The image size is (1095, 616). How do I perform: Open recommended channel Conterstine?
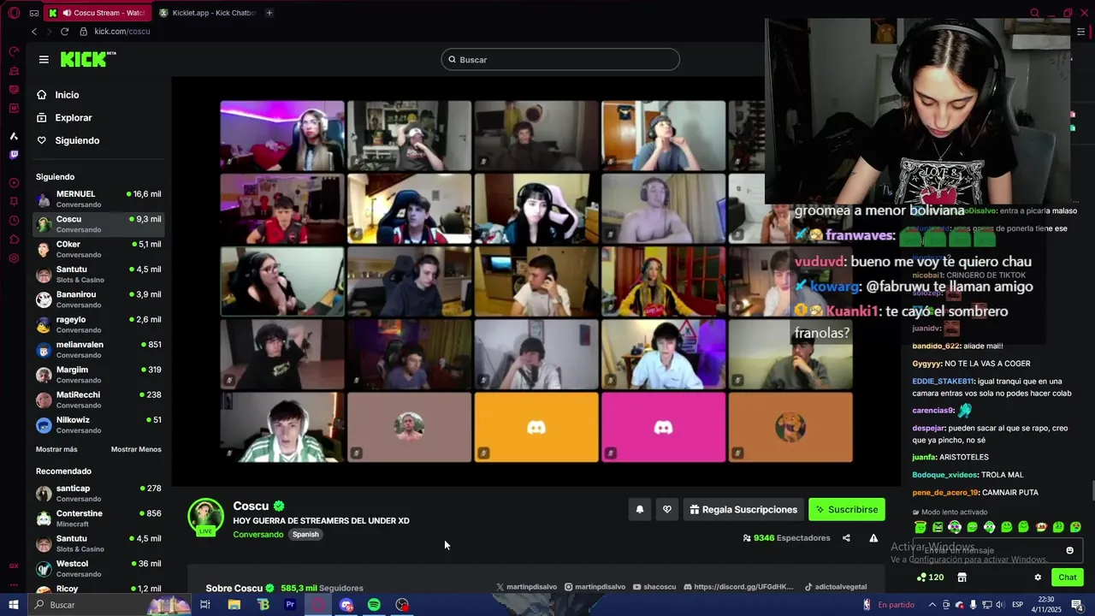[98, 518]
